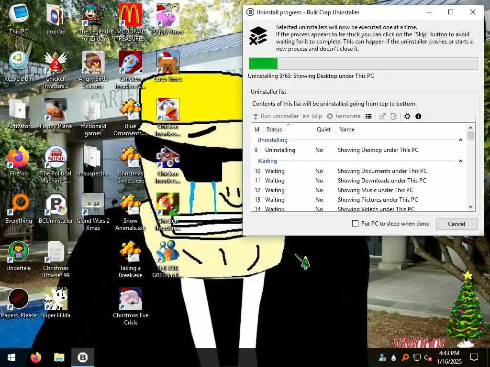Image resolution: width=490 pixels, height=367 pixels.
Task: Select the Loco Xmas desktop icon
Action: coord(168,66)
